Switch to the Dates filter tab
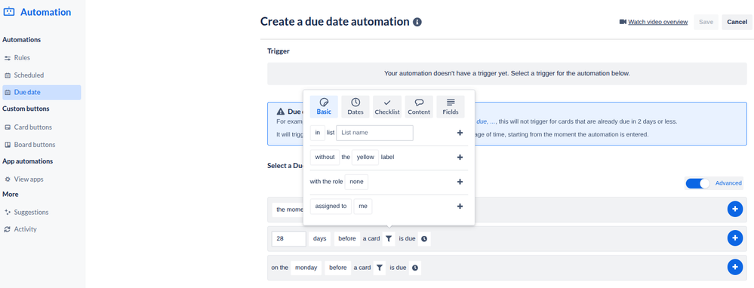754x288 pixels. coord(355,106)
